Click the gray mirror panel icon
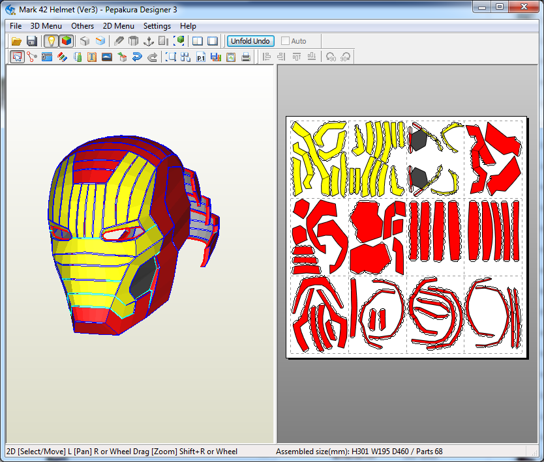Image resolution: width=544 pixels, height=462 pixels. pos(164,41)
